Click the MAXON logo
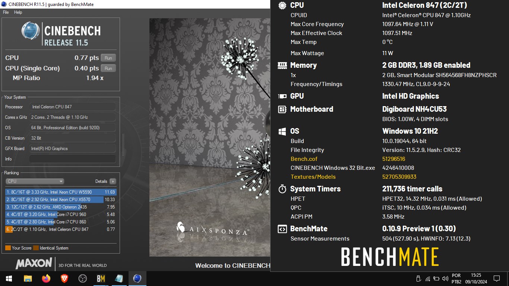Image resolution: width=509 pixels, height=286 pixels. 34,264
